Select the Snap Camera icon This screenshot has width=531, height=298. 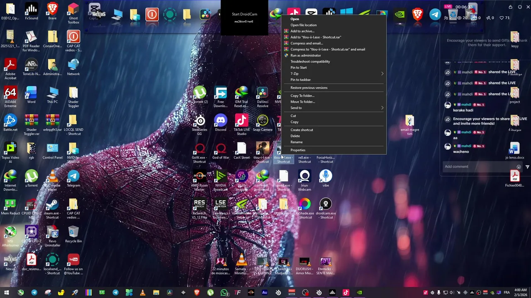tap(263, 123)
